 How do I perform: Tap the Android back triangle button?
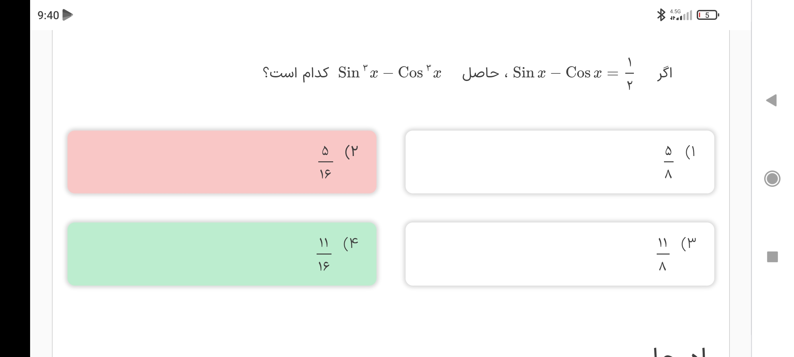tap(772, 100)
